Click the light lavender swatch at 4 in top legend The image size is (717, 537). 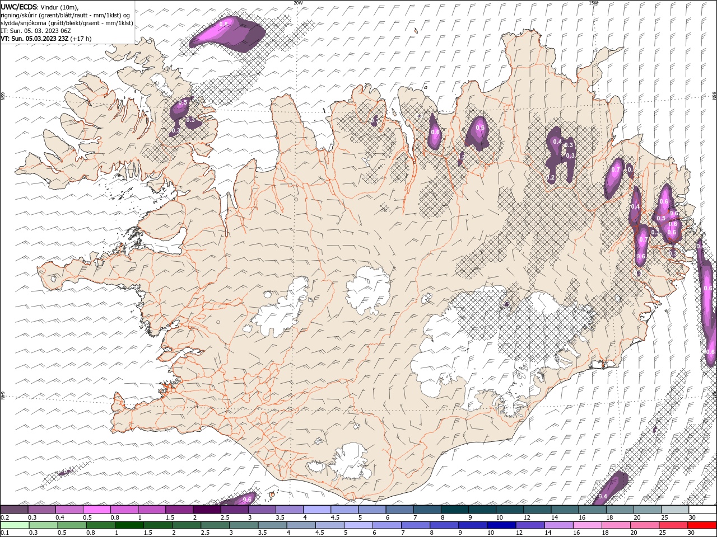tap(317, 509)
